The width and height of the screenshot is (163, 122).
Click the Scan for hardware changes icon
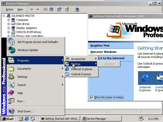[x=77, y=10]
